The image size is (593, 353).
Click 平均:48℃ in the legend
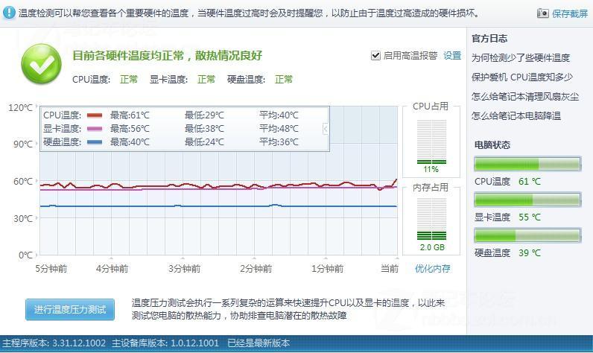(279, 129)
